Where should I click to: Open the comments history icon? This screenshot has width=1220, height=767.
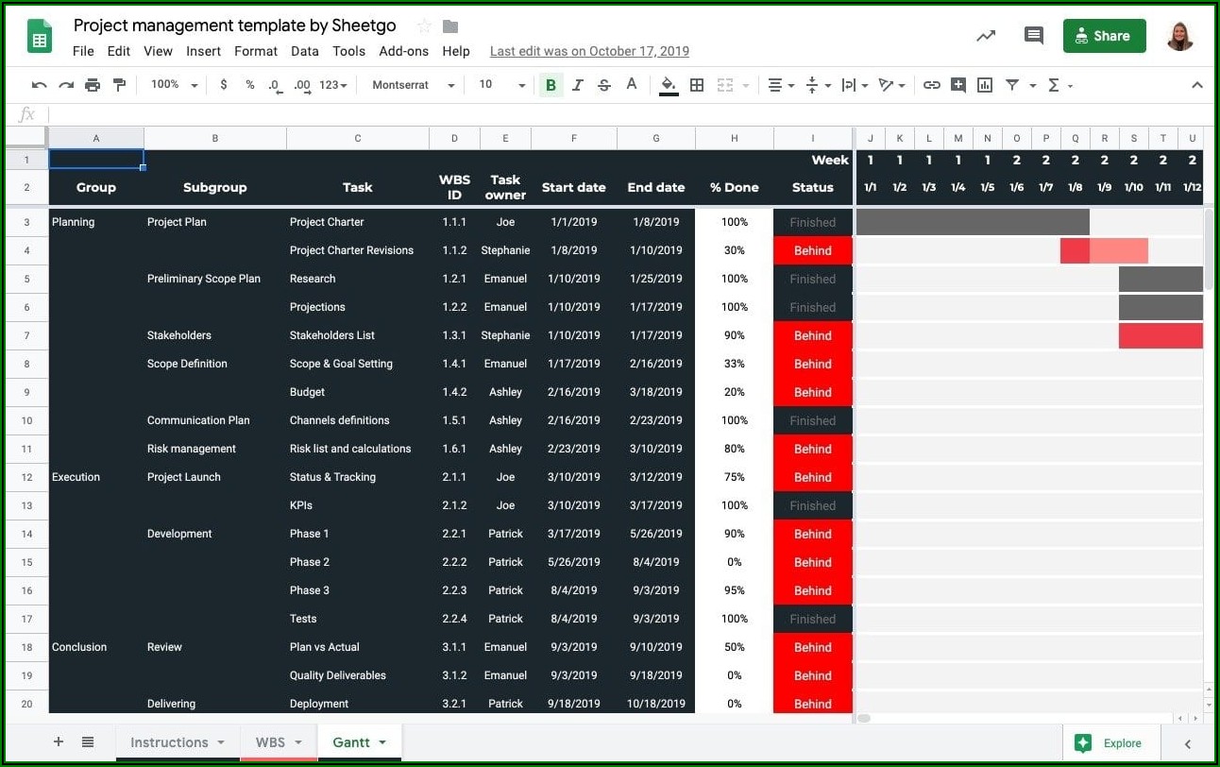[1034, 36]
